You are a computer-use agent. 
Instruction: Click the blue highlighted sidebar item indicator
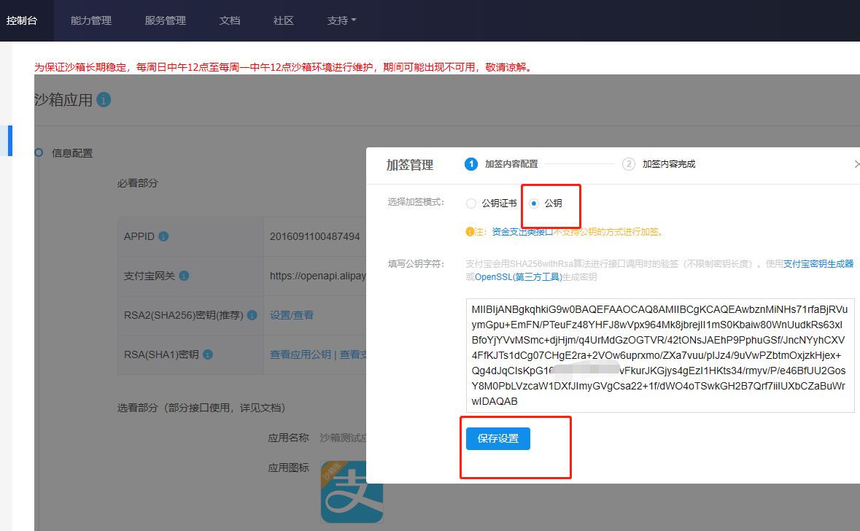(10, 141)
